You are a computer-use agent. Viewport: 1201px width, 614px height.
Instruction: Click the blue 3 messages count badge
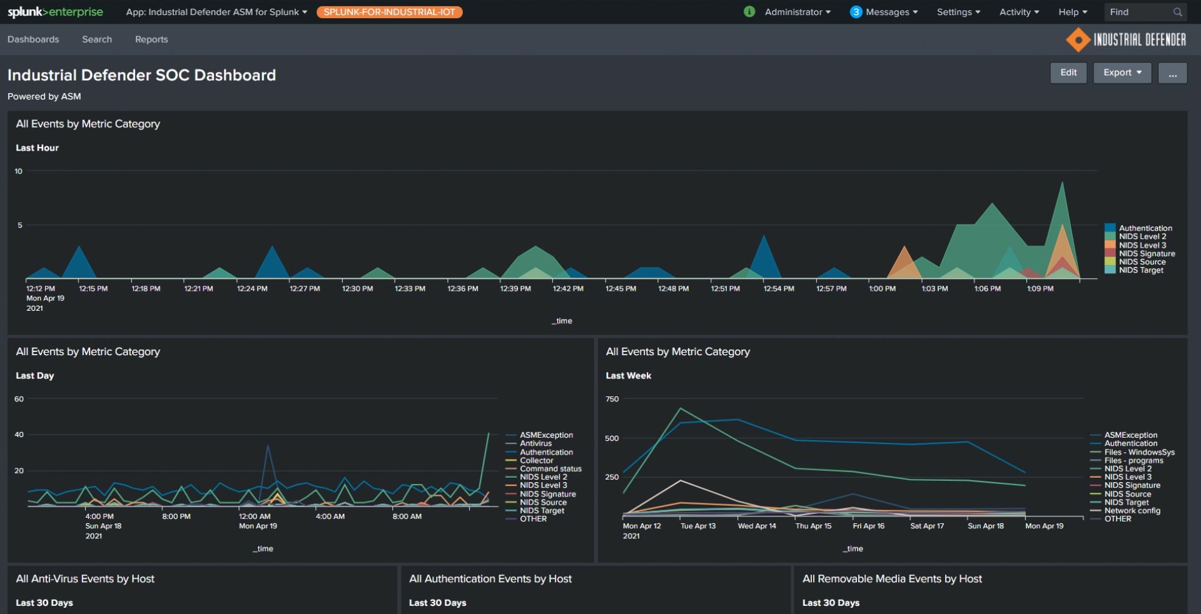pos(856,12)
